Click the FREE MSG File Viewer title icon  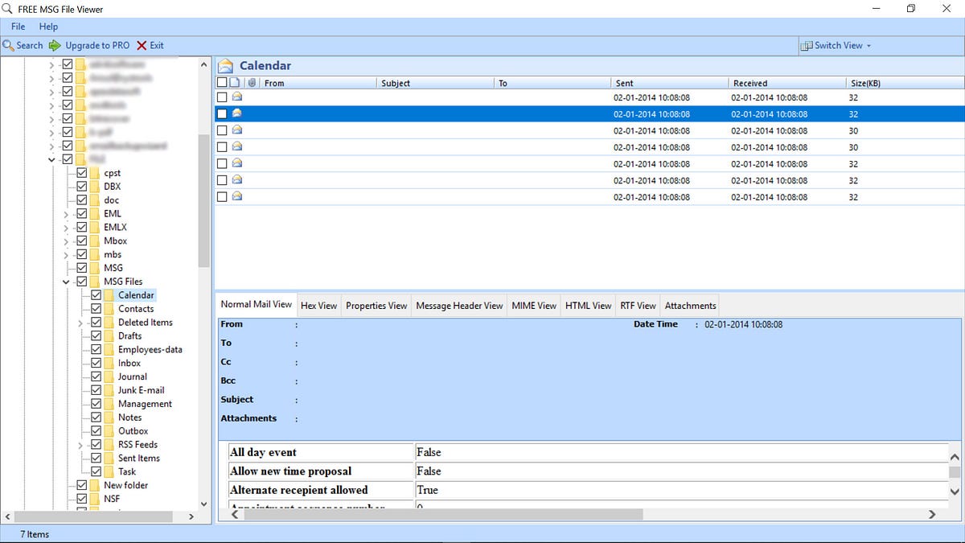click(8, 9)
